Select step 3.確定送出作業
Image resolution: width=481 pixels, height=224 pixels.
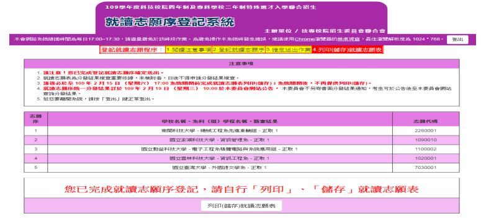tap(289, 50)
